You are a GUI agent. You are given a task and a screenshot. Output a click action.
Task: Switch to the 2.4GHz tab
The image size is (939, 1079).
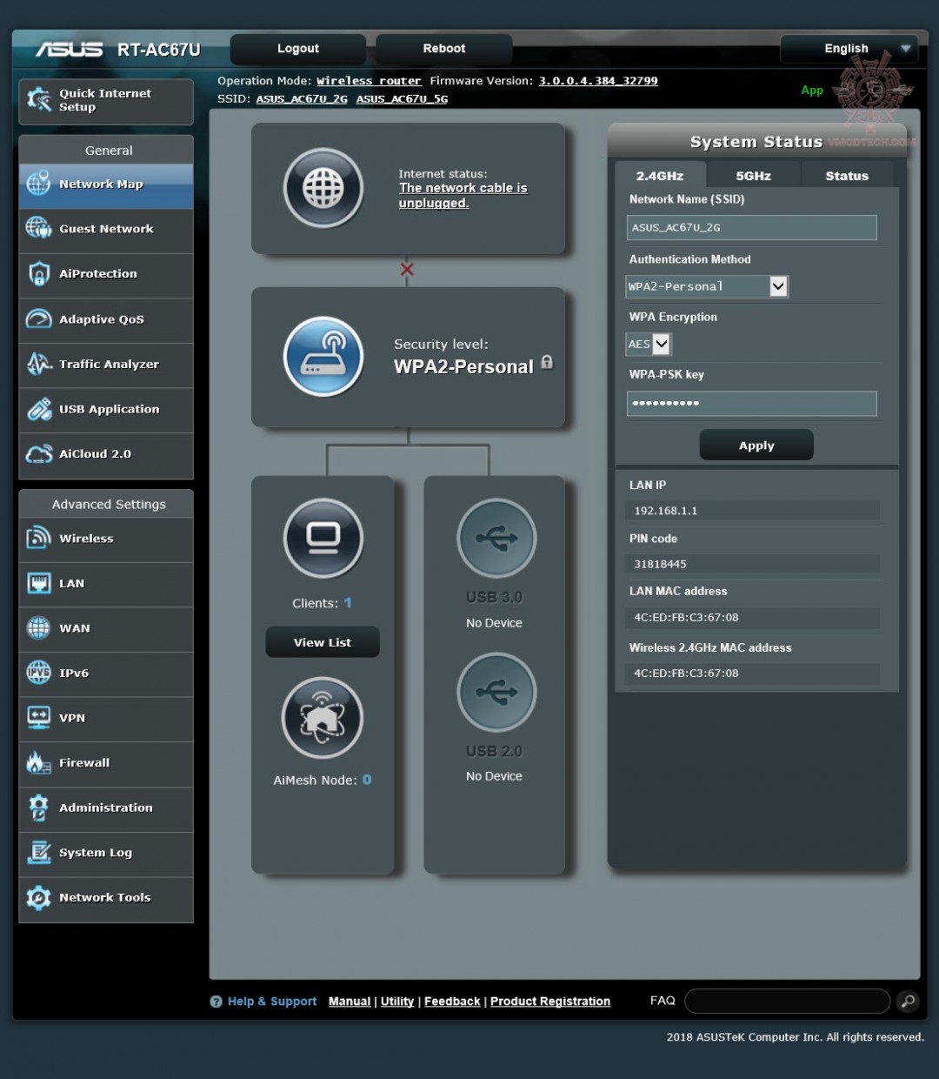pos(660,176)
